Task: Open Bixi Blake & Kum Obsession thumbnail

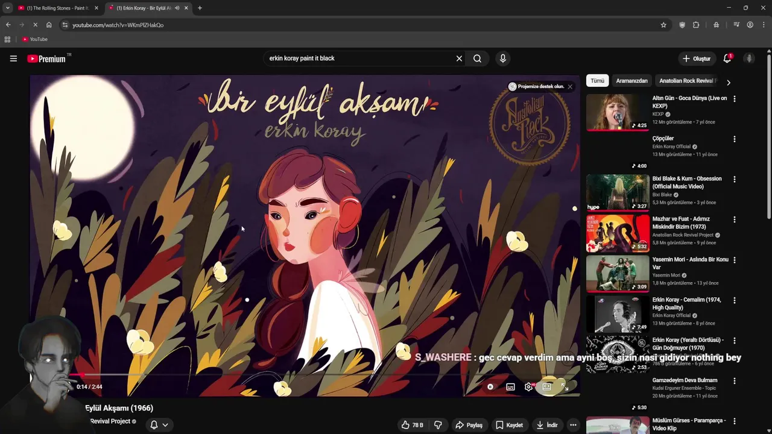Action: (618, 193)
